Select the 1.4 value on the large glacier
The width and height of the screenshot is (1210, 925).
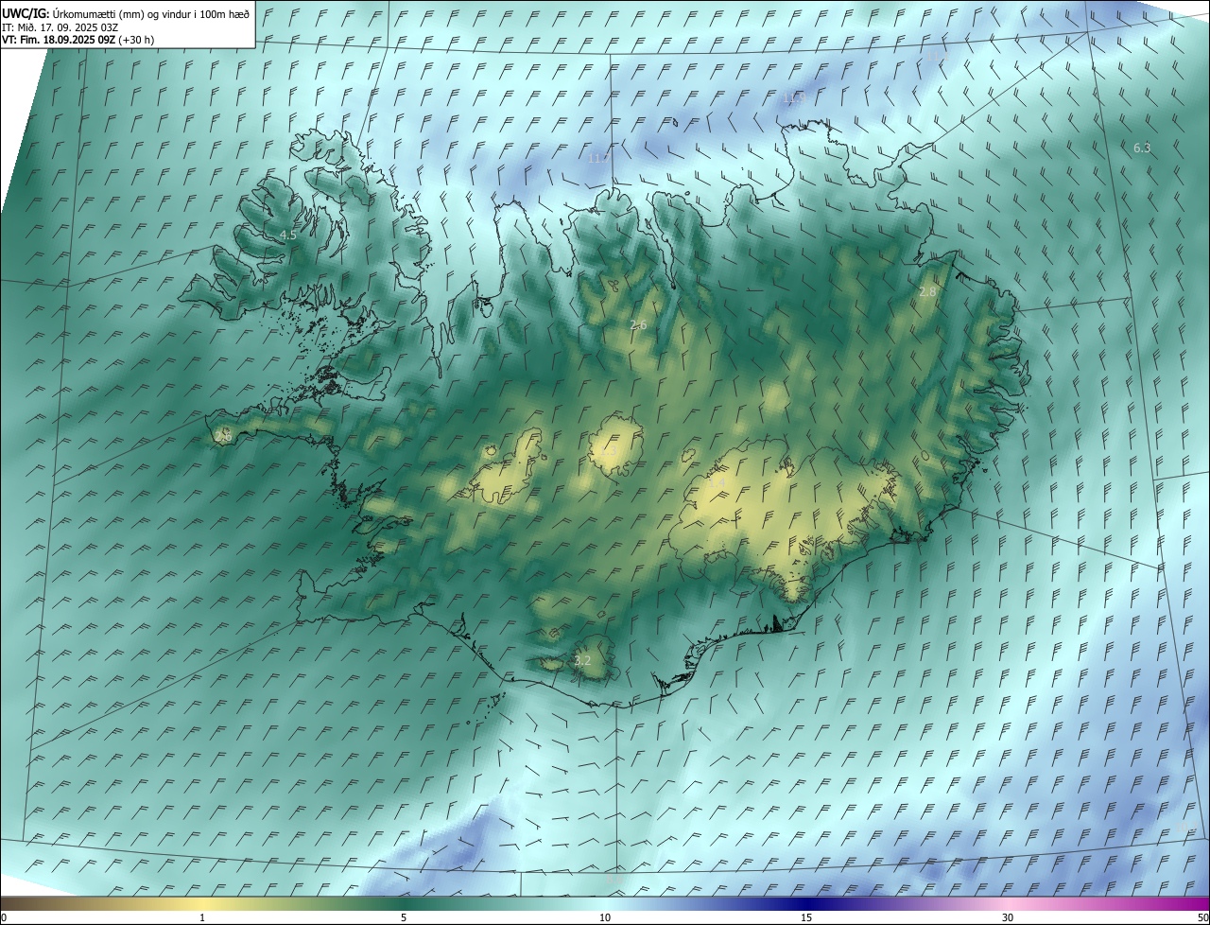[x=717, y=483]
